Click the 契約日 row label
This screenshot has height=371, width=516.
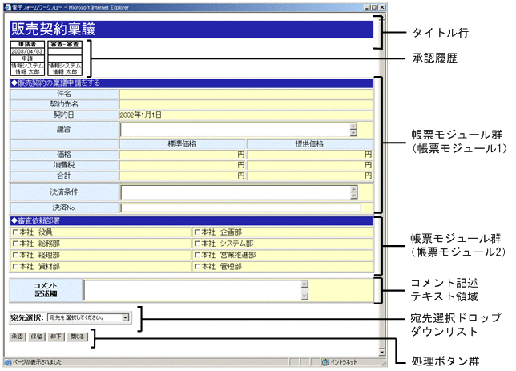click(64, 115)
